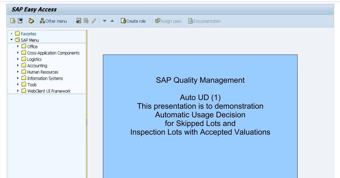
Task: Click the 'Automatic Usage Decision' text line
Action: pos(200,115)
